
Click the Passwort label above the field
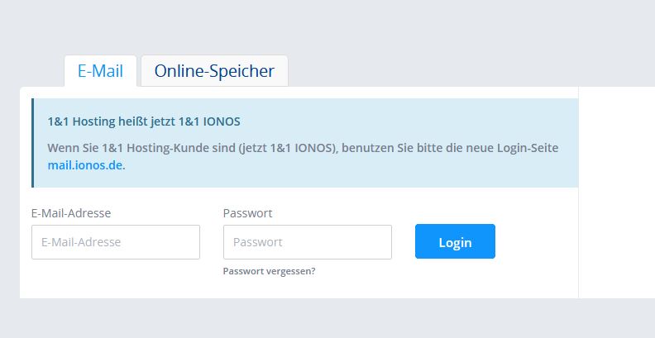[247, 213]
